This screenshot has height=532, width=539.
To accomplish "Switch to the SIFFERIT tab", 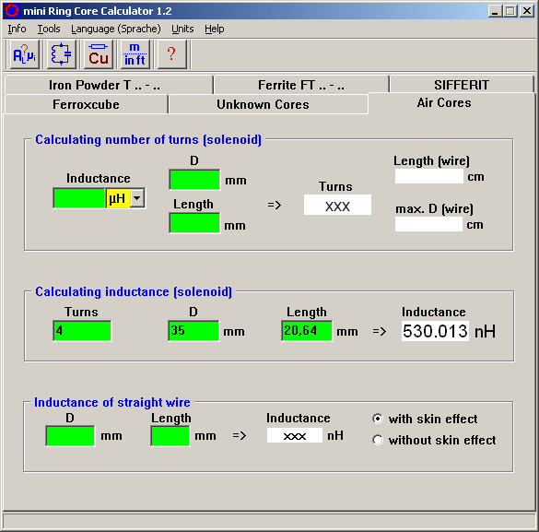I will pos(462,85).
